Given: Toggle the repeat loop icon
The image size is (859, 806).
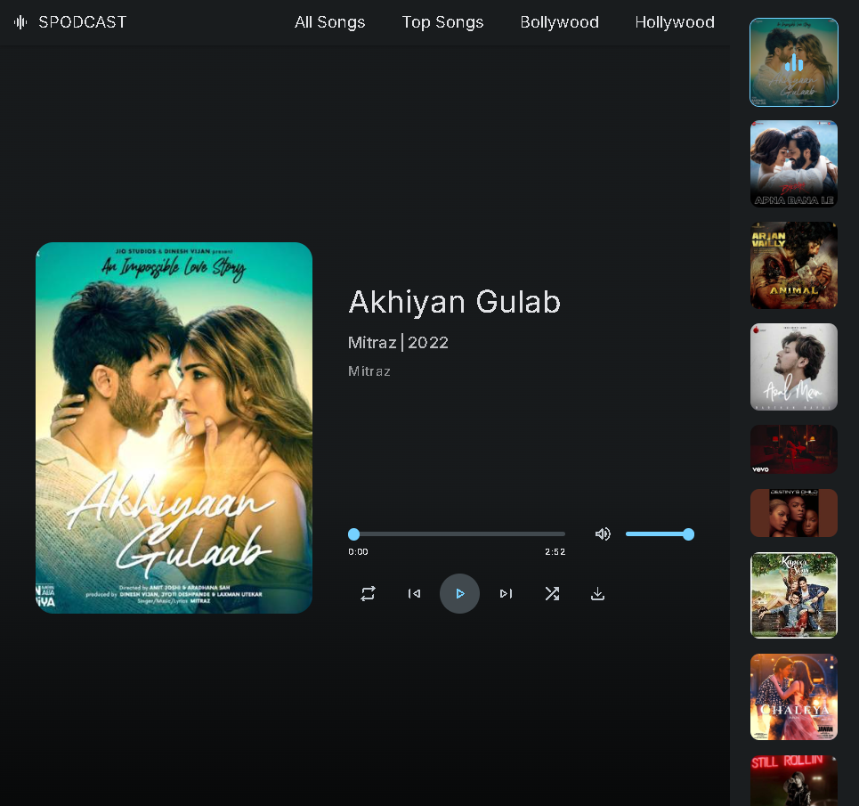Looking at the screenshot, I should point(369,593).
